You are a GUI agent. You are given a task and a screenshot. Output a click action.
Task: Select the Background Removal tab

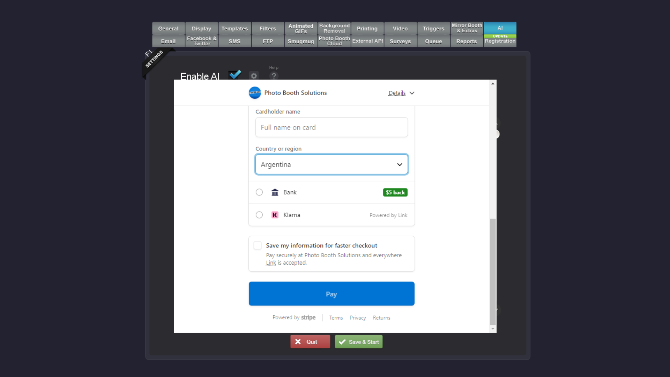tap(334, 28)
